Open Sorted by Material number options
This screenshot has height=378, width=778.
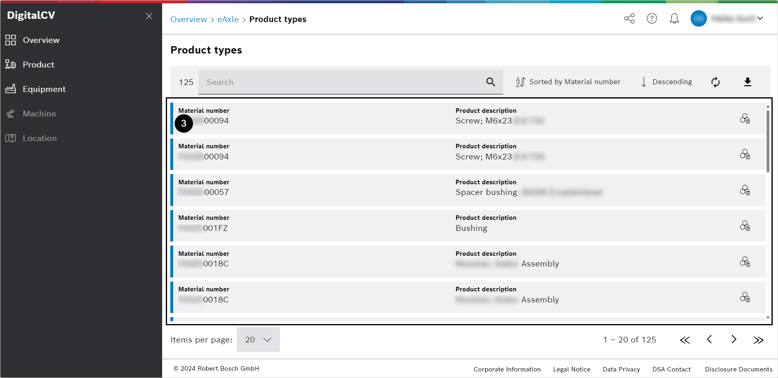(x=568, y=82)
